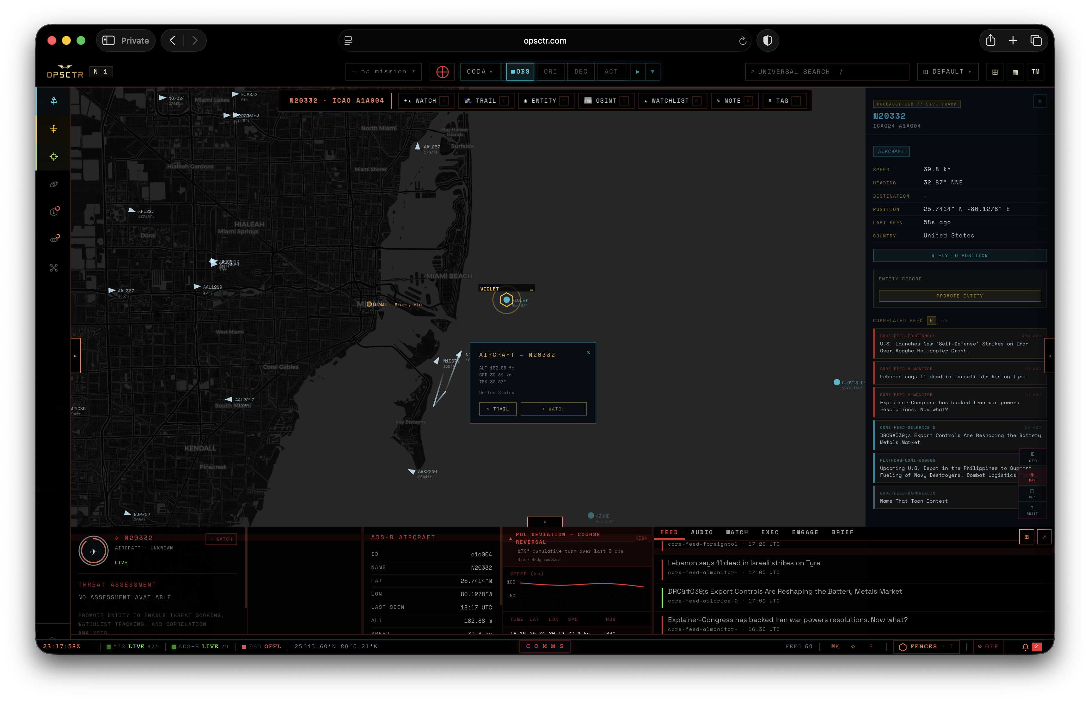
Task: Focus the UNIVERSAL SEARCH field
Action: click(x=827, y=71)
